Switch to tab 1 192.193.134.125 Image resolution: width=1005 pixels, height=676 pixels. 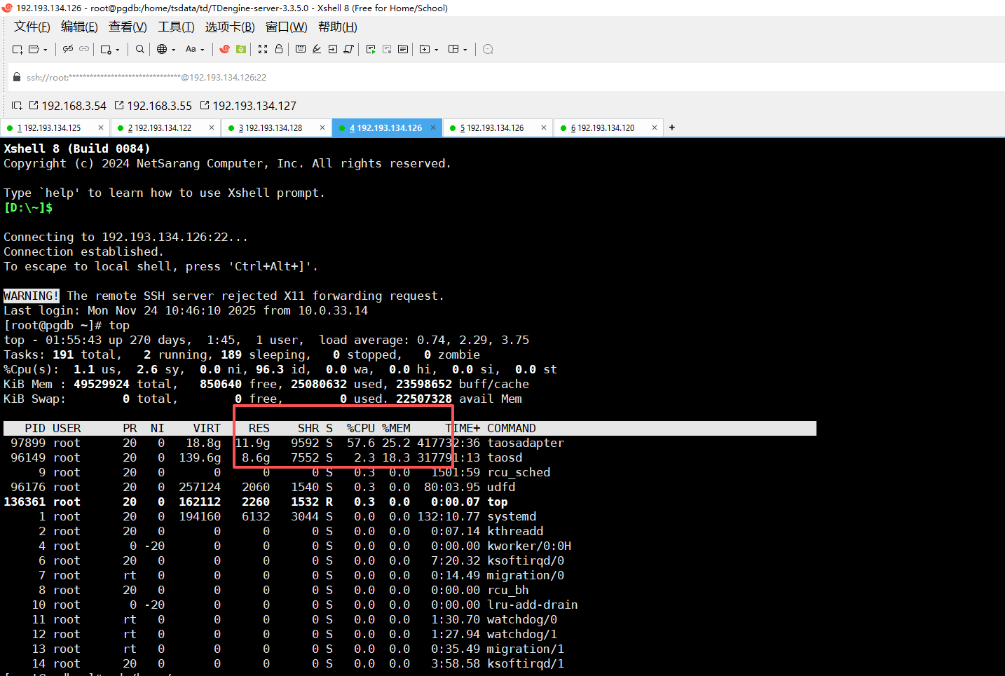49,128
